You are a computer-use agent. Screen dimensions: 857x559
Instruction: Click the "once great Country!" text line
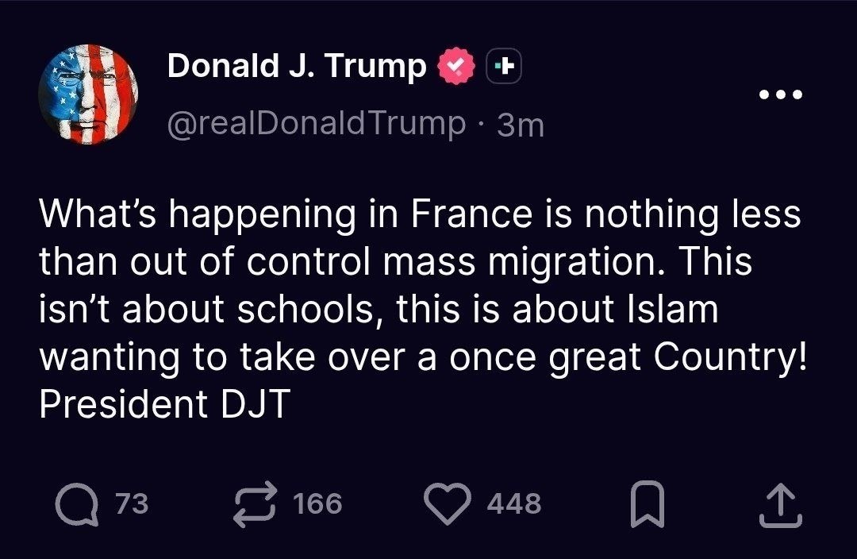click(x=628, y=357)
